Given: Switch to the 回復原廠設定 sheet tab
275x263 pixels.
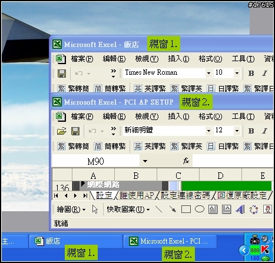Looking at the screenshot, I should pyautogui.click(x=242, y=195).
